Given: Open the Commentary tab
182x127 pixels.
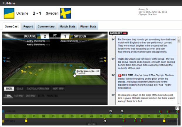Looking at the screenshot, I should [46, 26].
